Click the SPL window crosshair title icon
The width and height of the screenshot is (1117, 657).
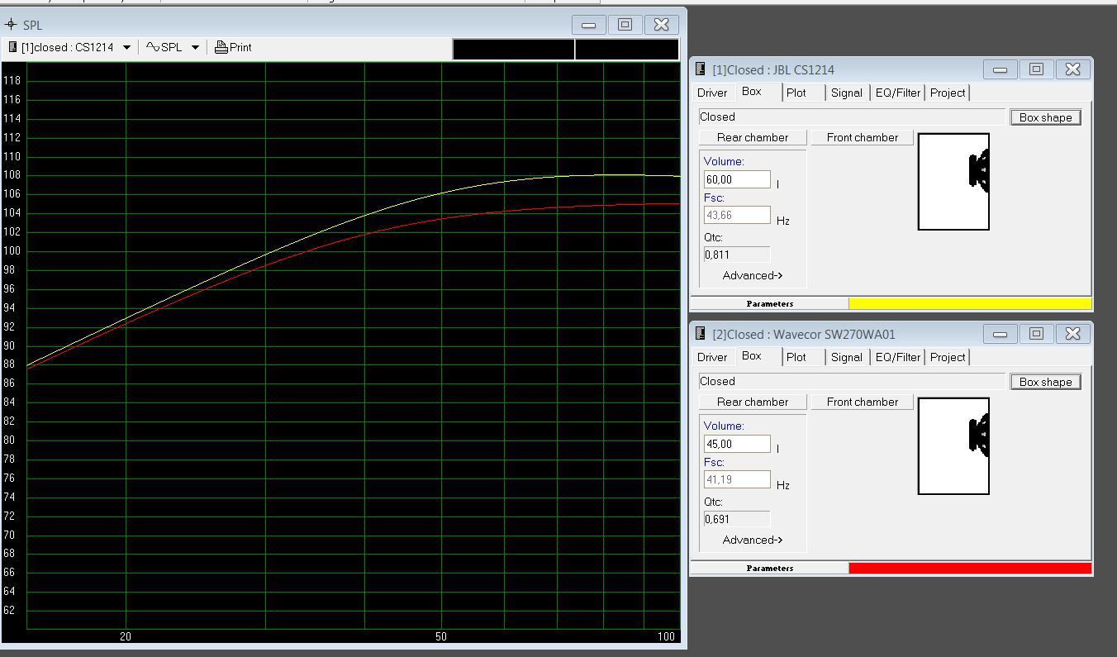tap(11, 25)
